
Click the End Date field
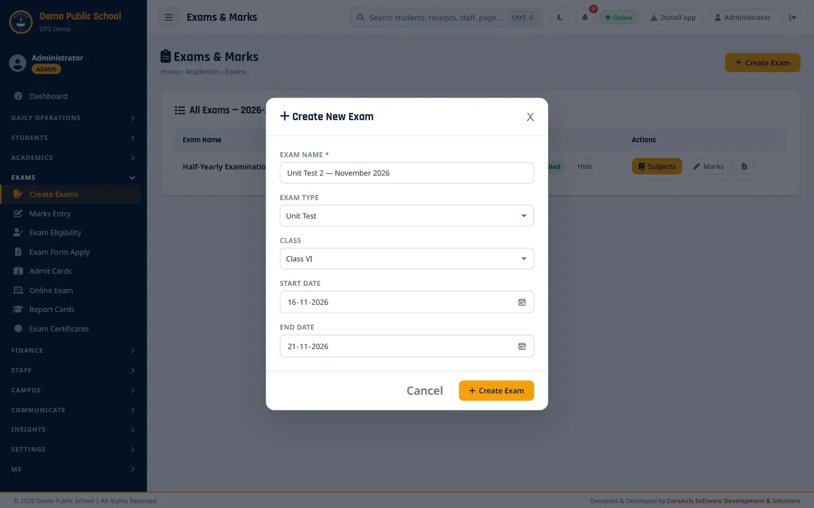[x=406, y=346]
